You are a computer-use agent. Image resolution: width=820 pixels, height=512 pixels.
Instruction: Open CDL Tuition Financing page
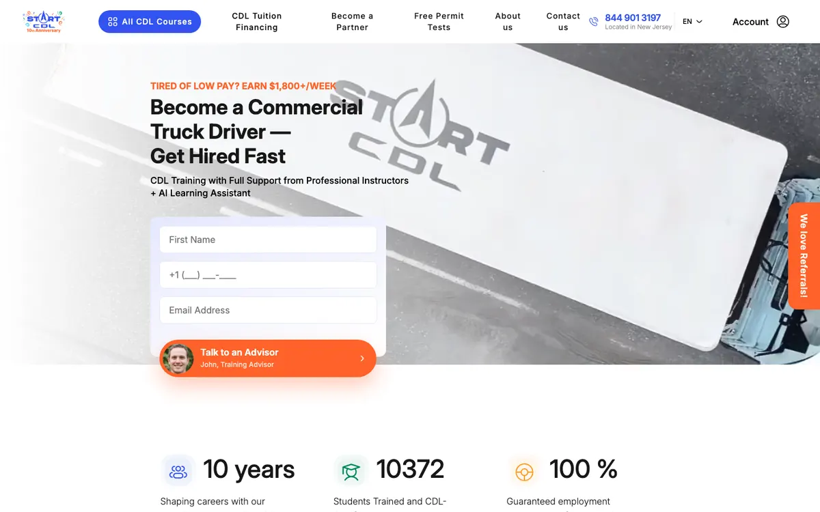point(257,22)
